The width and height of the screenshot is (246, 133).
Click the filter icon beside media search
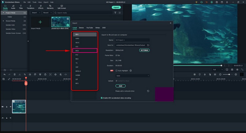pos(115,13)
